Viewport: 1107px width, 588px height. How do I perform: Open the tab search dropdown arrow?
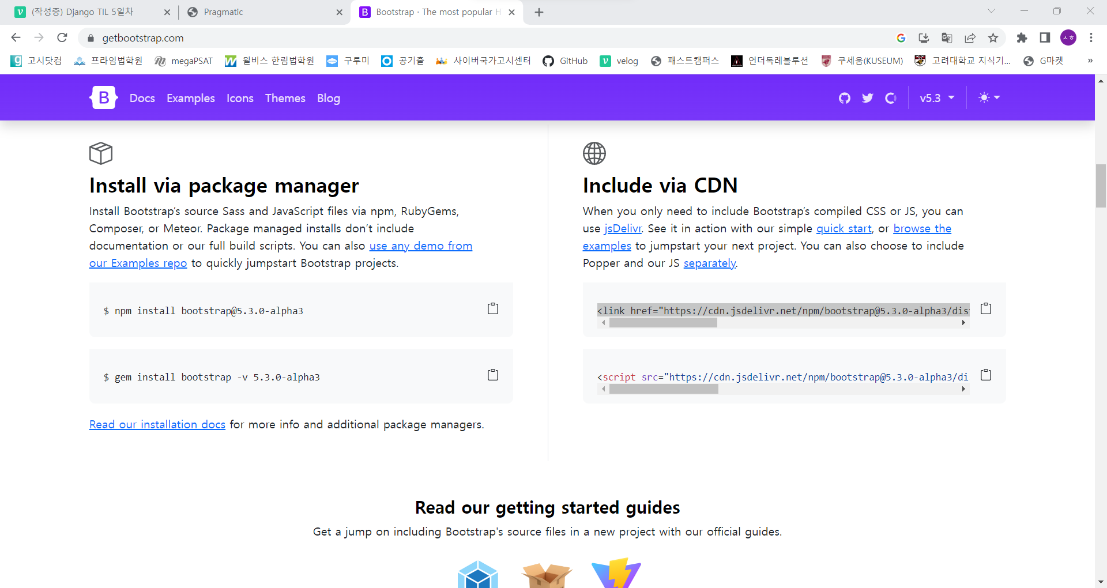pyautogui.click(x=991, y=11)
